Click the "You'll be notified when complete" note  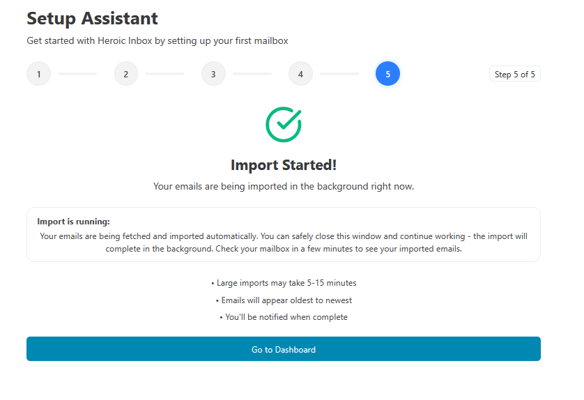pos(283,317)
